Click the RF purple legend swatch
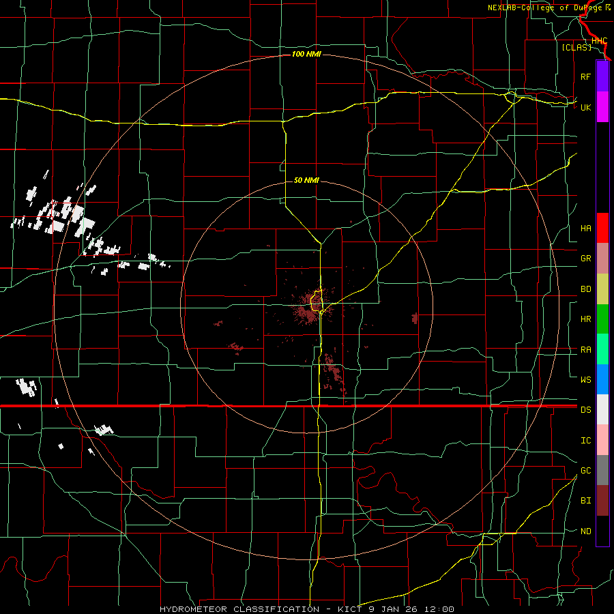 point(602,76)
